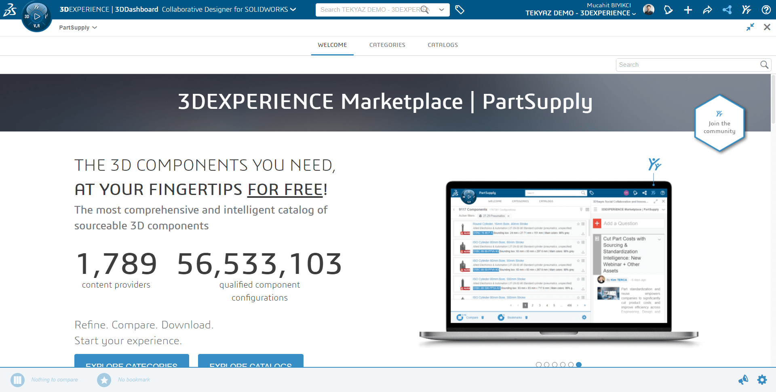Minimize the PartSupply widget panel
Viewport: 776px width, 392px height.
click(751, 27)
